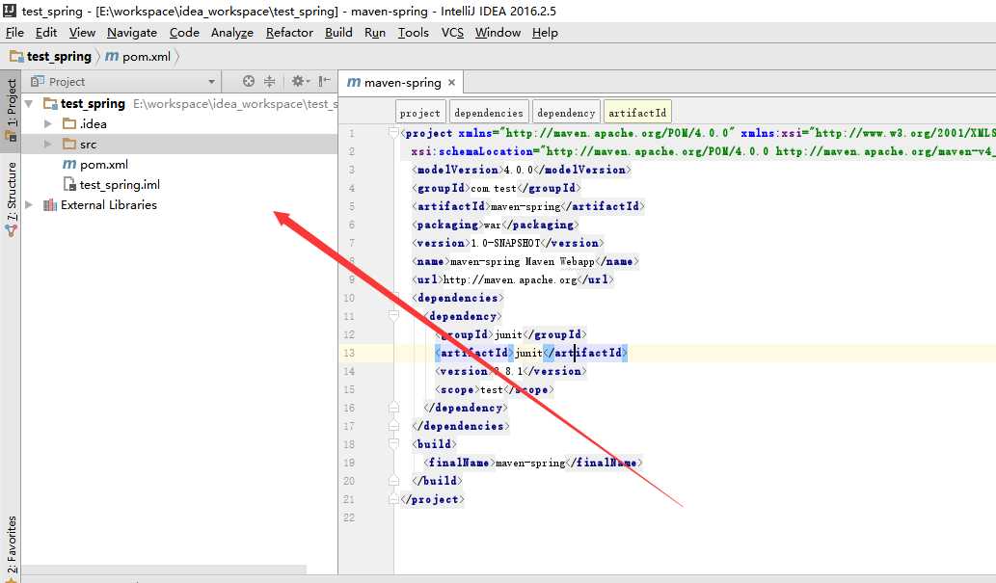Place cursor on the finalName maven-spring line
Screen dimensions: 996x583
[532, 463]
